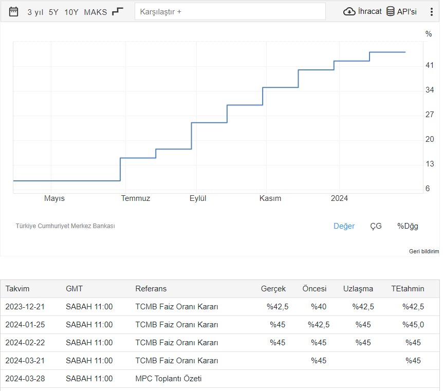This screenshot has width=443, height=391.
Task: Open the calendar date range picker
Action: (x=14, y=11)
